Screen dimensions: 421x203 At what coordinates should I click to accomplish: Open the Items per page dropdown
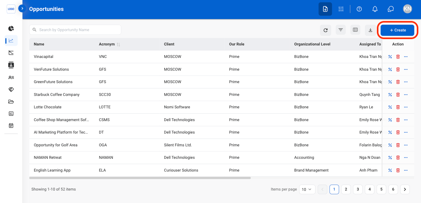tap(307, 189)
